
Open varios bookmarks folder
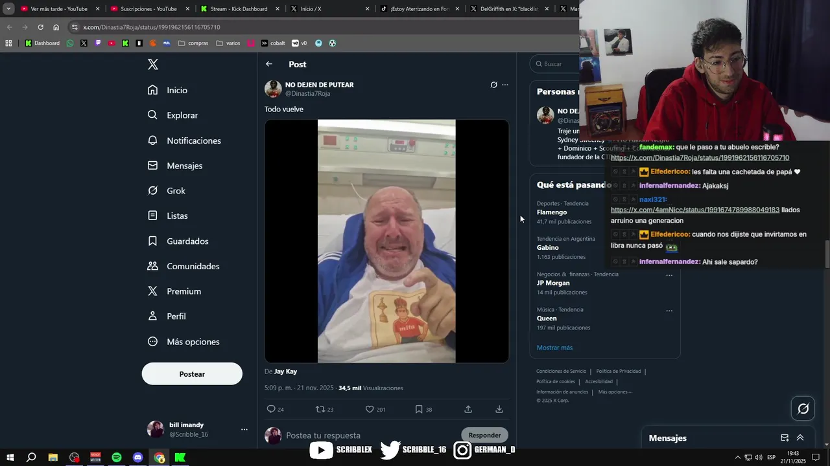tap(228, 43)
